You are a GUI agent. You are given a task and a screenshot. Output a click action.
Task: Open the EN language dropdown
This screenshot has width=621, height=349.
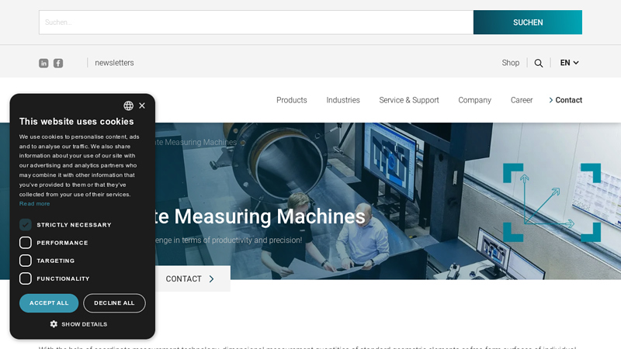tap(570, 63)
